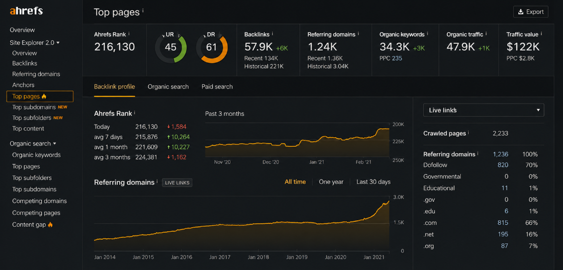Viewport: 563px width, 270px height.
Task: Click the .org count 87
Action: point(505,246)
